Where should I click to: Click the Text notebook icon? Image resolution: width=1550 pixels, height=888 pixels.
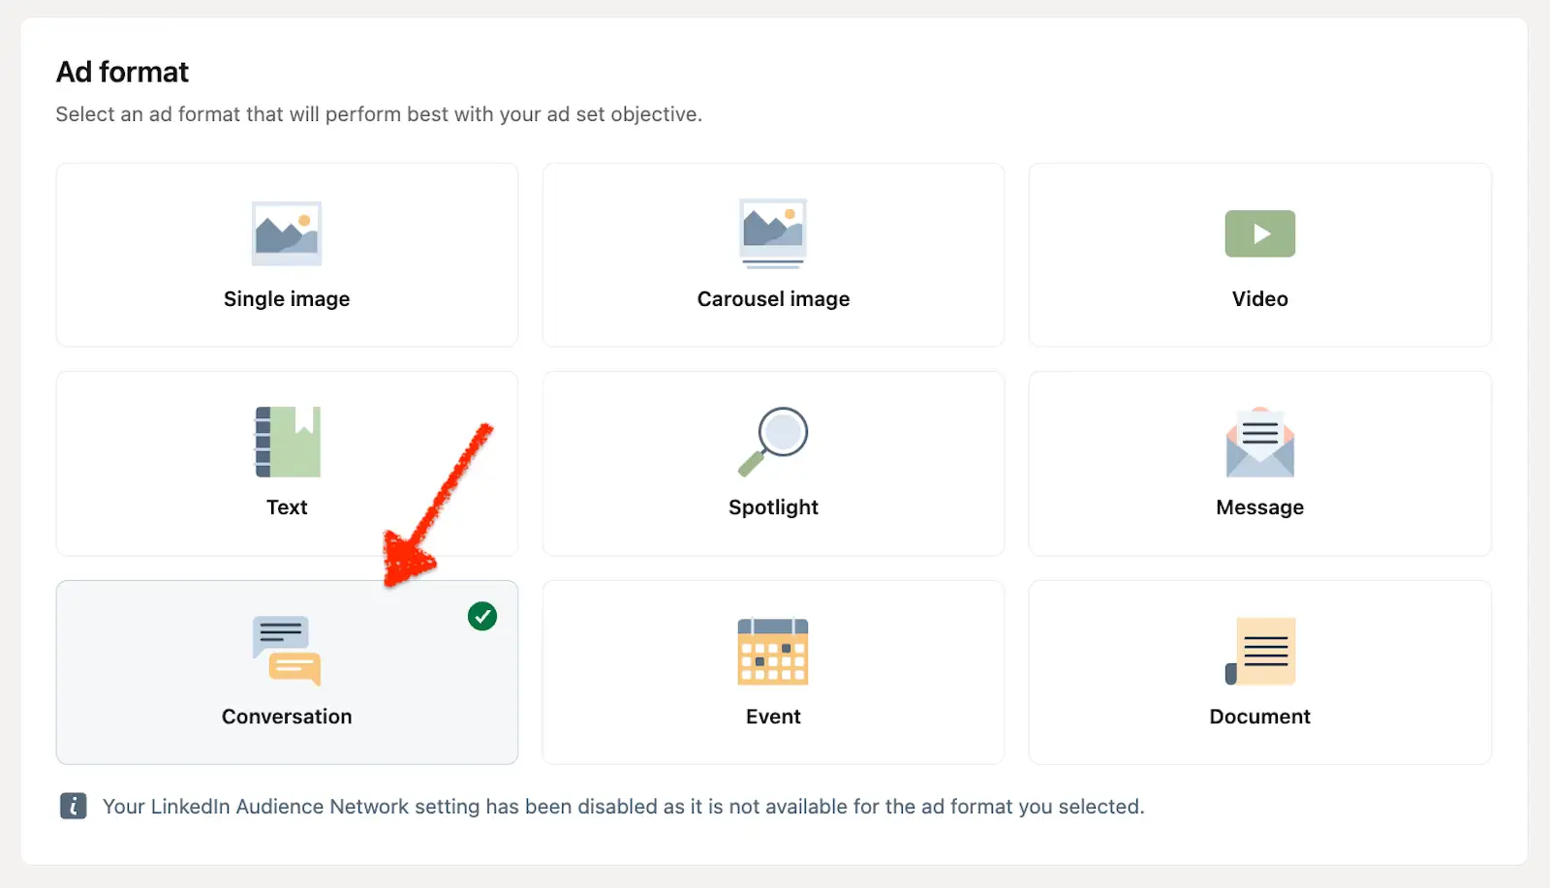click(x=287, y=442)
